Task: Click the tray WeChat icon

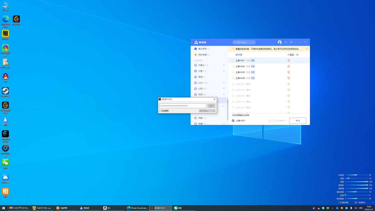Action: pyautogui.click(x=323, y=208)
